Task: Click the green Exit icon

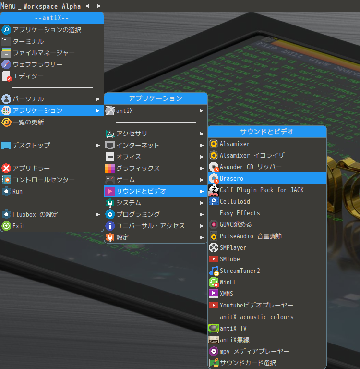Action: 6,226
